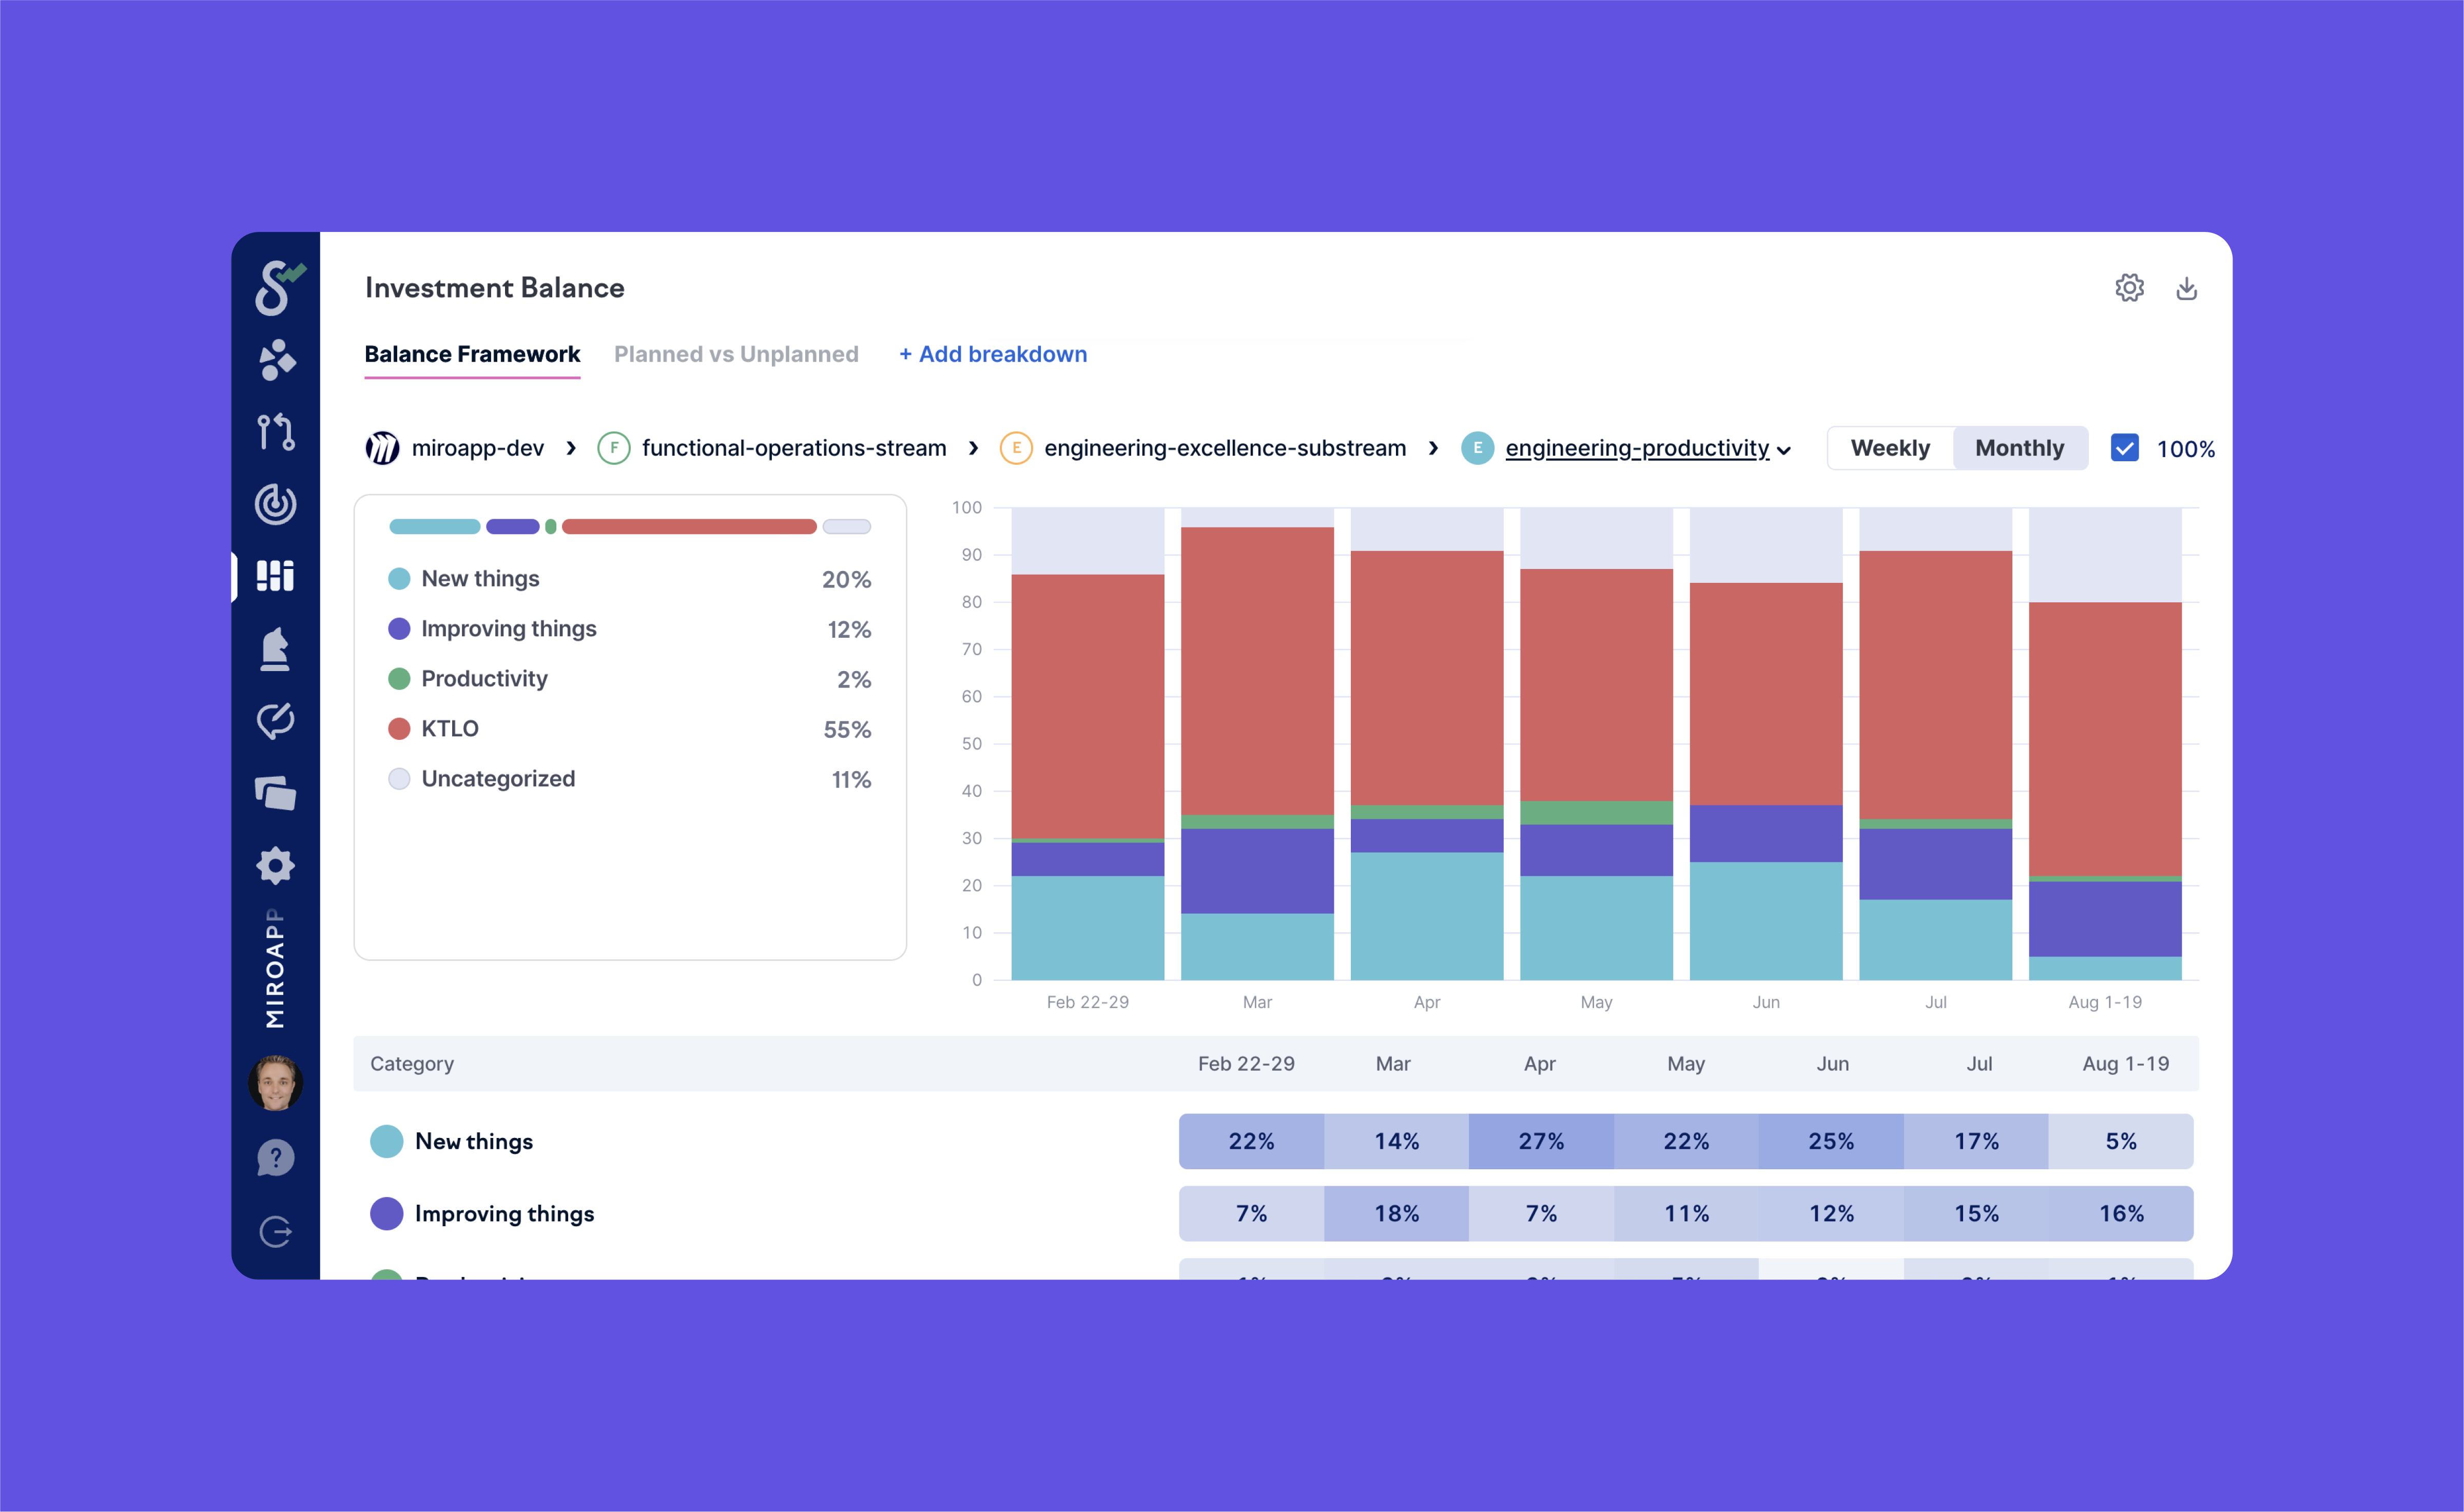Click chevron after functional-operations-stream
2464x1512 pixels.
pos(973,448)
